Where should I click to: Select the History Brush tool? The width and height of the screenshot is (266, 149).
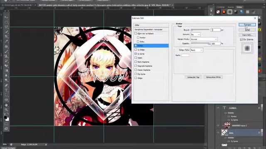[x=6, y=61]
